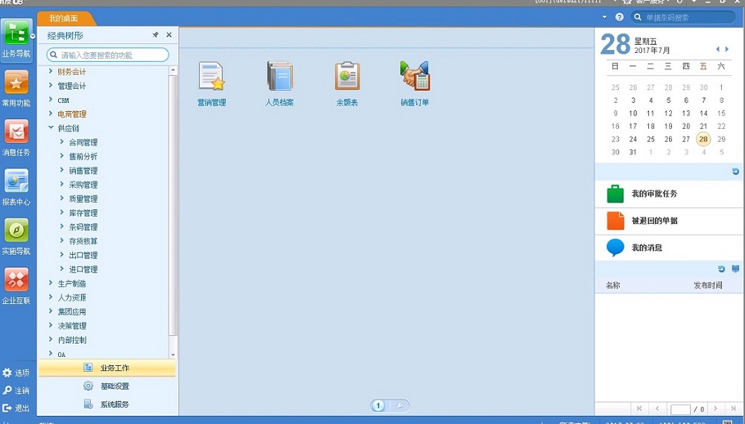Pin the 经典树形 panel with pushpin
Screen dimensions: 745x424
pyautogui.click(x=155, y=35)
